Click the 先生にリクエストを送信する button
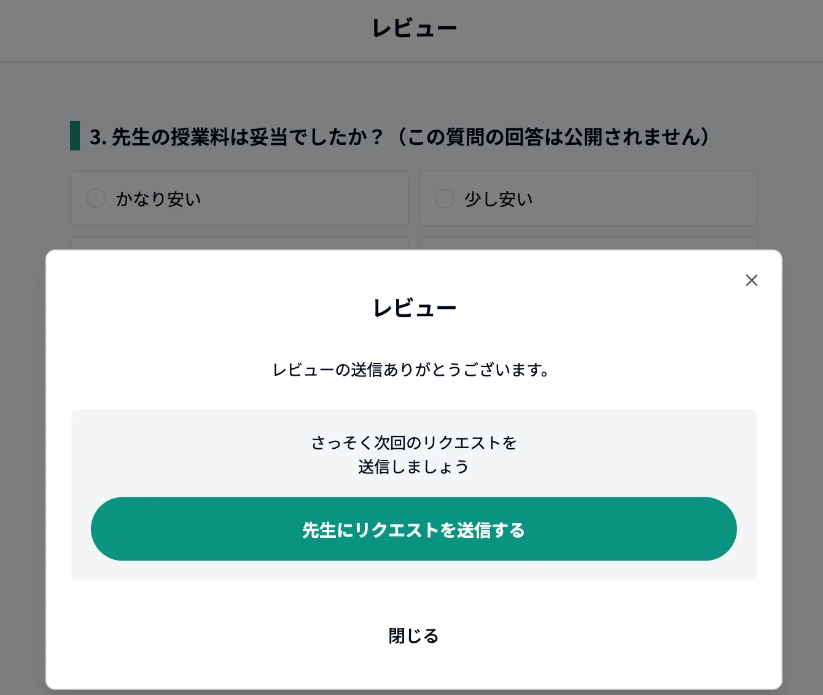 [x=413, y=529]
